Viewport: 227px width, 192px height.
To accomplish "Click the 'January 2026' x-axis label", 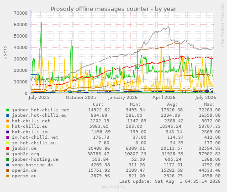I will pyautogui.click(x=123, y=98).
